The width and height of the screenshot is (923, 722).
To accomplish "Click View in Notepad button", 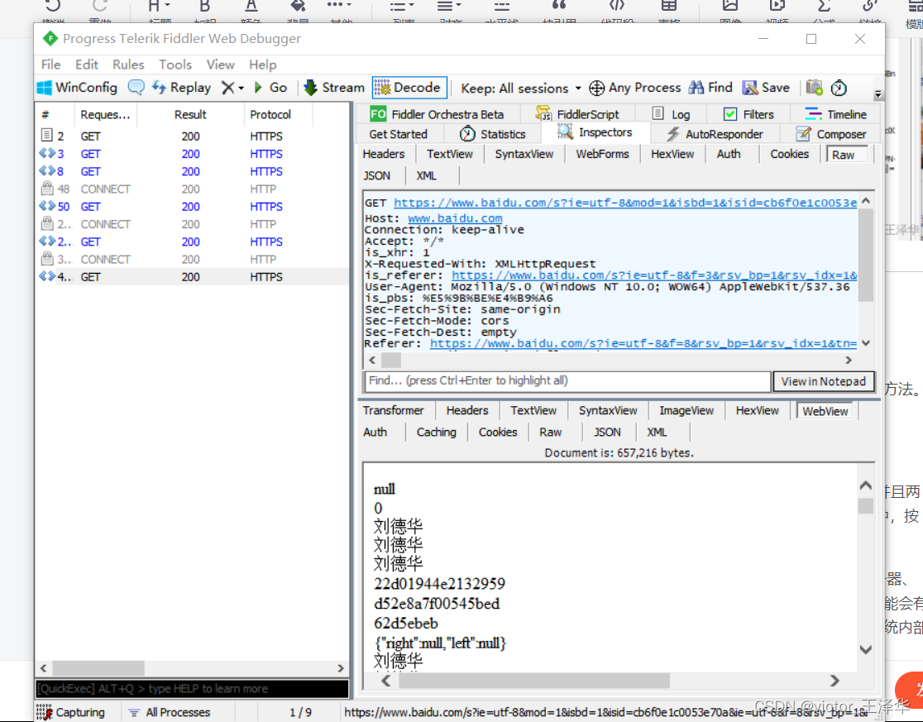I will 823,381.
